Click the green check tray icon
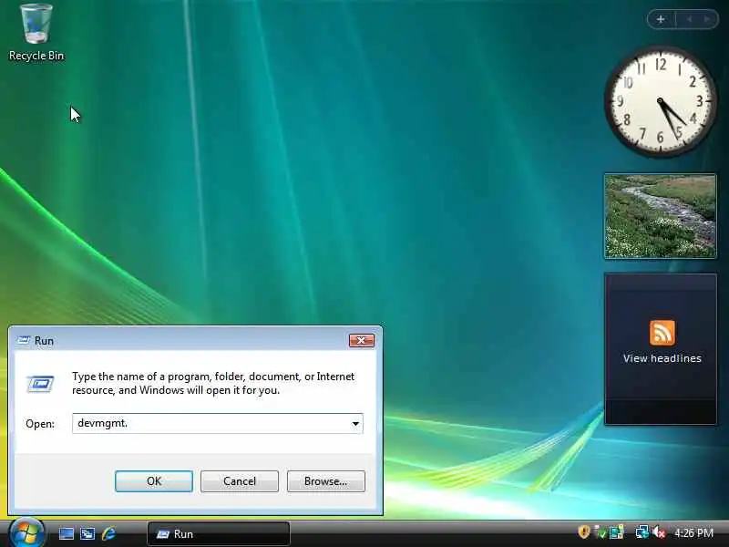The height and width of the screenshot is (547, 729). (x=601, y=532)
